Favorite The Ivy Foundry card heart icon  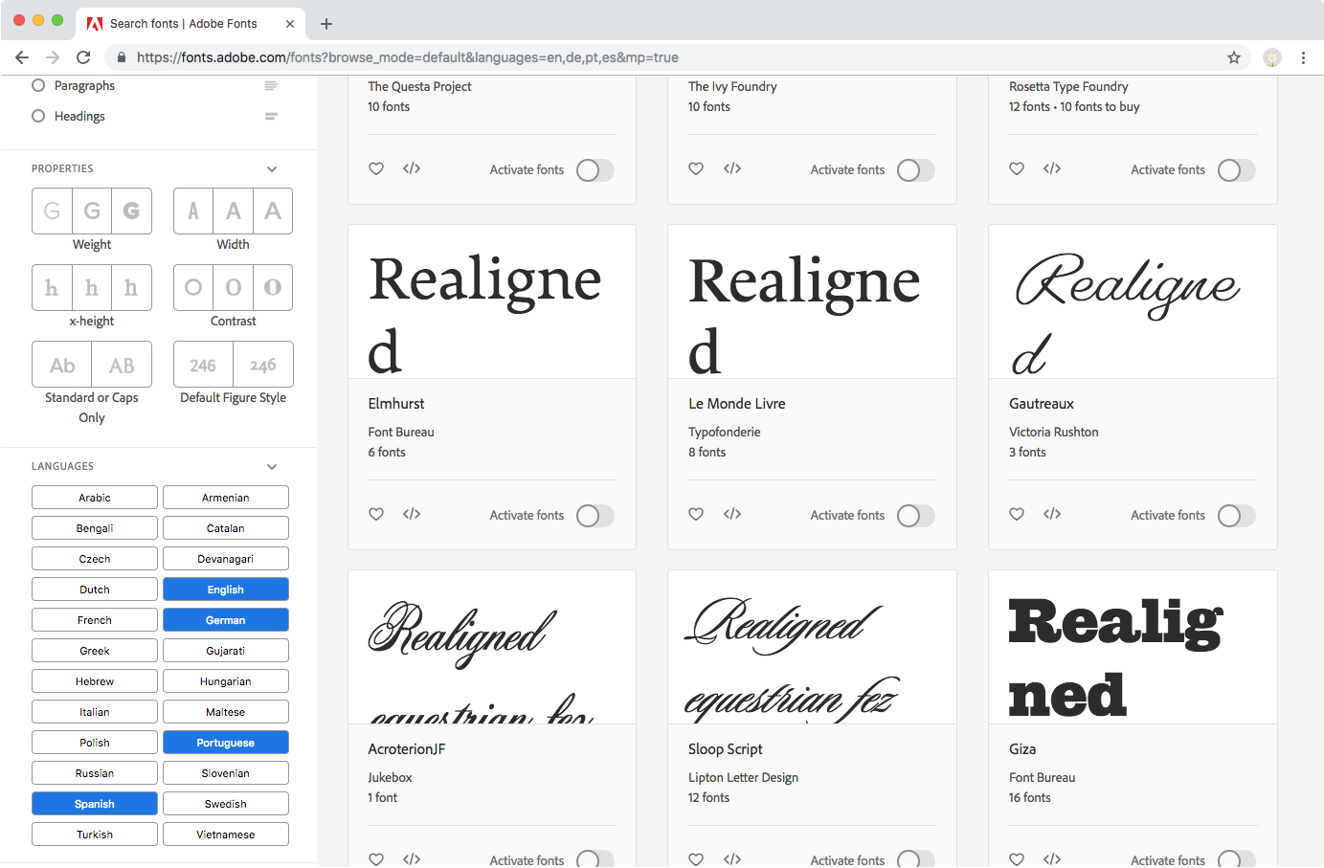pyautogui.click(x=696, y=168)
